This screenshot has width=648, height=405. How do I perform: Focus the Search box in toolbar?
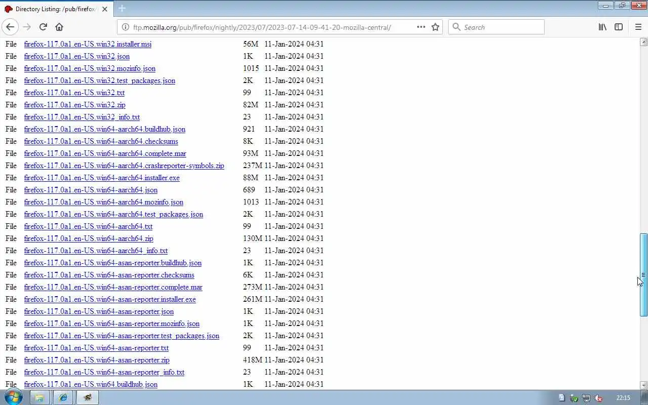coord(496,27)
